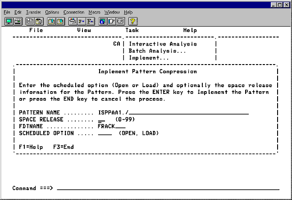Select Help in the terminal action bar
Screen dimensions: 292x200
click(190, 30)
